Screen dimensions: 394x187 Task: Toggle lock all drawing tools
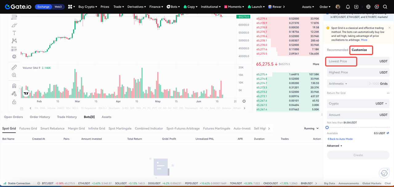(14, 102)
